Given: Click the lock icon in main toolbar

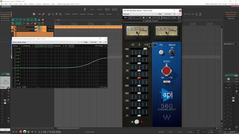Looking at the screenshot, I should (x=39, y=20).
